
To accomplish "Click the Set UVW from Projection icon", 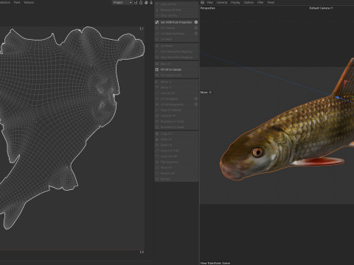I will point(157,22).
